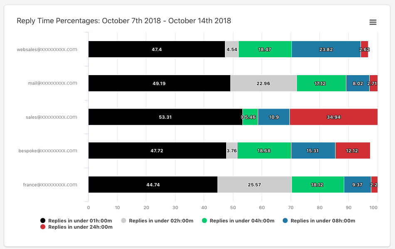The height and width of the screenshot is (249, 395).
Task: Click the websales@ mailbox axis label
Action: coord(47,49)
